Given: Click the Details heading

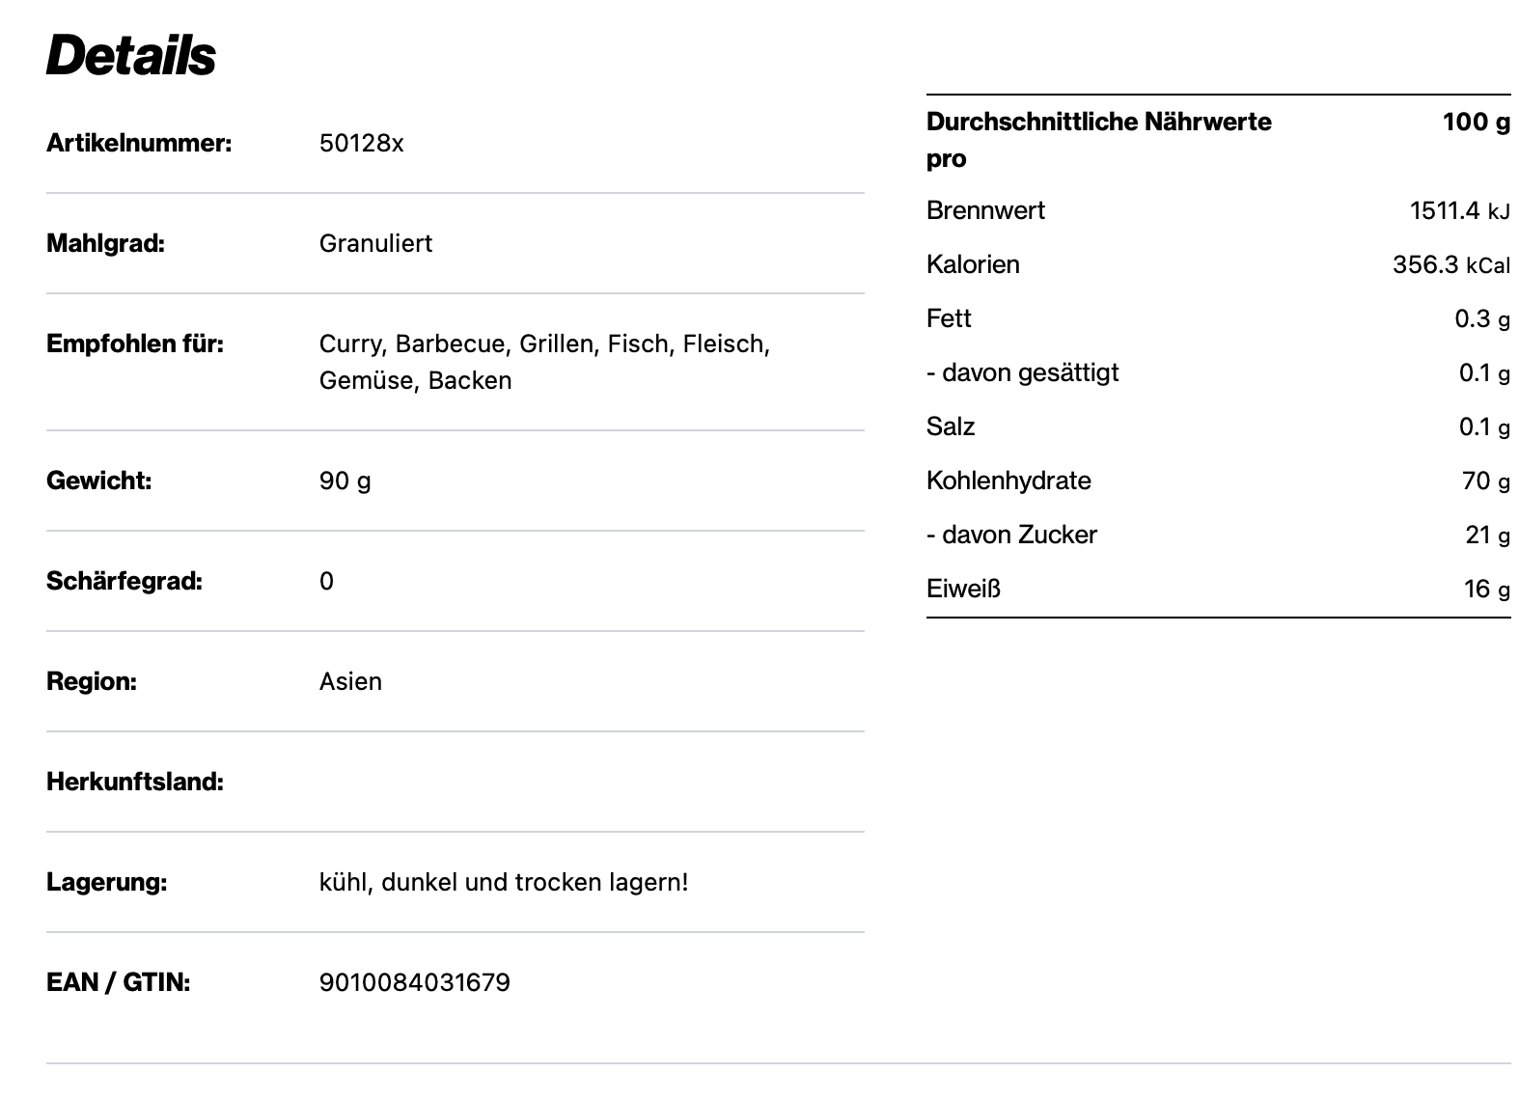Looking at the screenshot, I should [x=131, y=55].
